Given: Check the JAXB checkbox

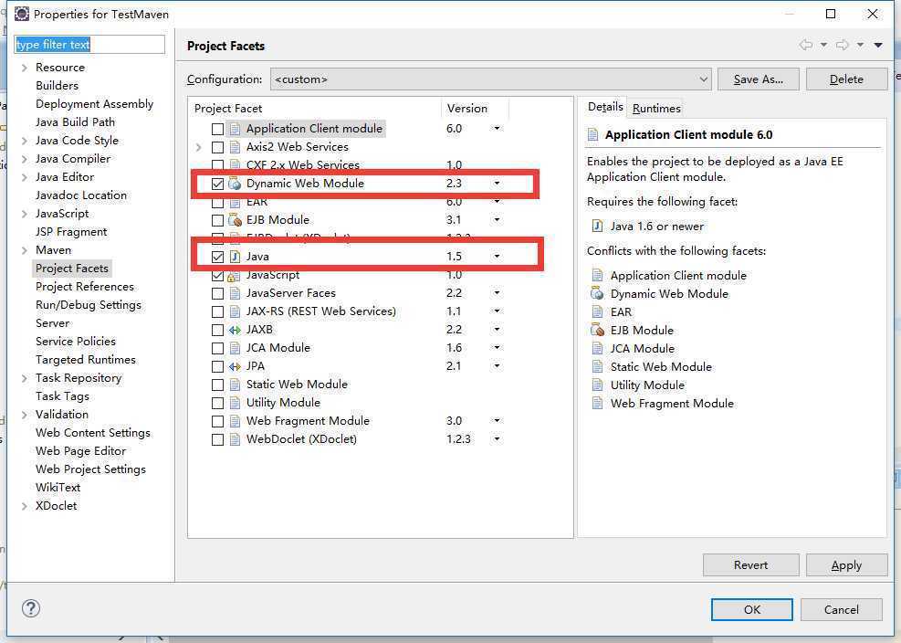Looking at the screenshot, I should coord(217,330).
